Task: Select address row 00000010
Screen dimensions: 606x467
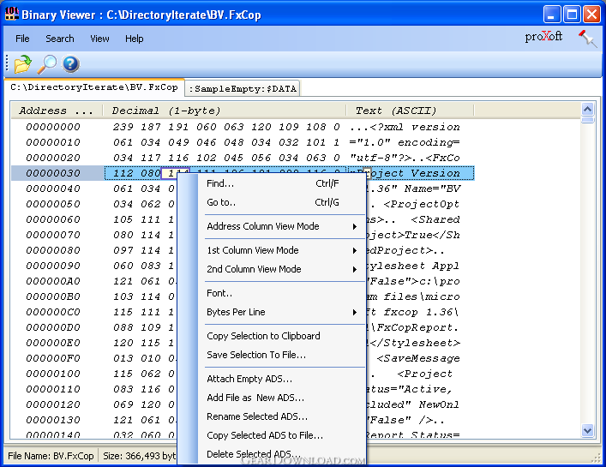Action: (x=53, y=142)
